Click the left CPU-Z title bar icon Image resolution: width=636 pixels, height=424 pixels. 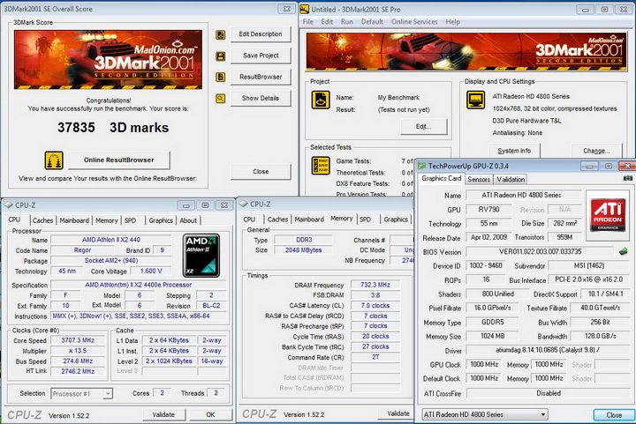8,205
